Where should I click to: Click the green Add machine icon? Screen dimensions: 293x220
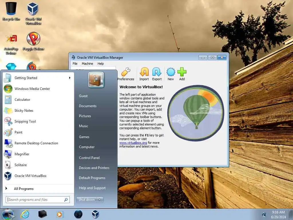point(182,74)
